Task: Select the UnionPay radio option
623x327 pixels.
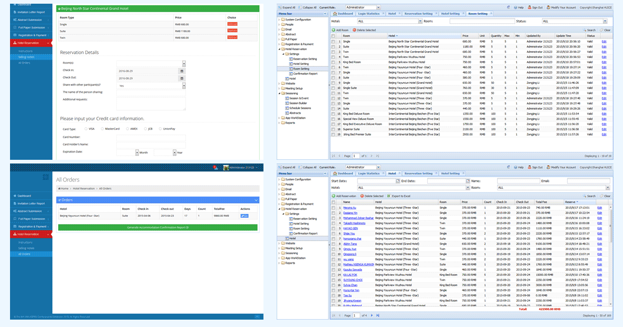Action: click(160, 129)
